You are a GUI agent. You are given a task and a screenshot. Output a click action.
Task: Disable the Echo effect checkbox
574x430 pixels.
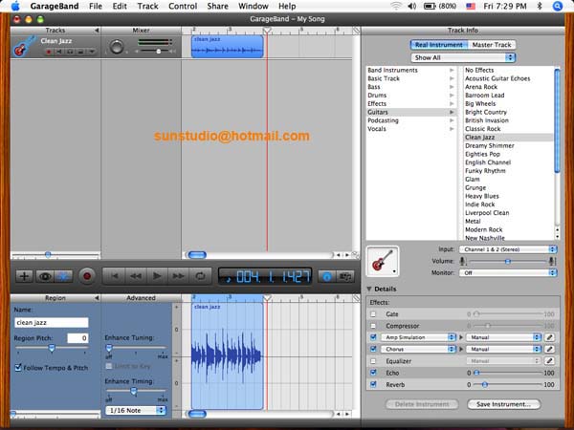point(373,373)
